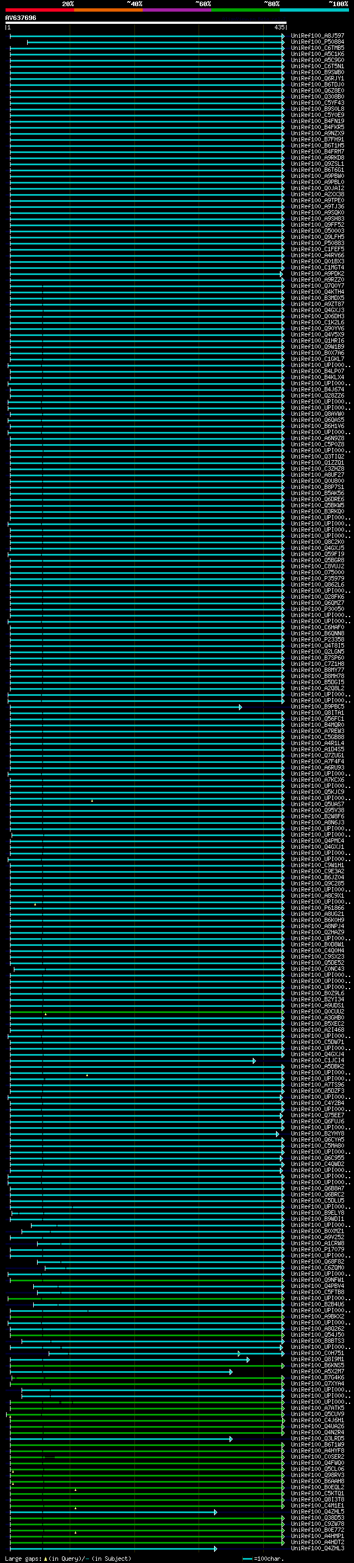Screen dimensions: 354x1563
Task: Click the purple ~60% identity legend segment
Action: (x=178, y=10)
